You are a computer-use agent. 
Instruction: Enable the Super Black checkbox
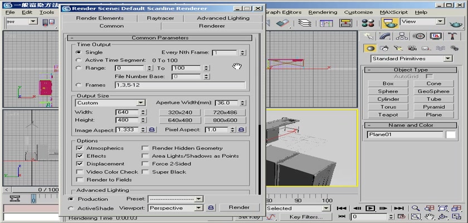tap(145, 172)
